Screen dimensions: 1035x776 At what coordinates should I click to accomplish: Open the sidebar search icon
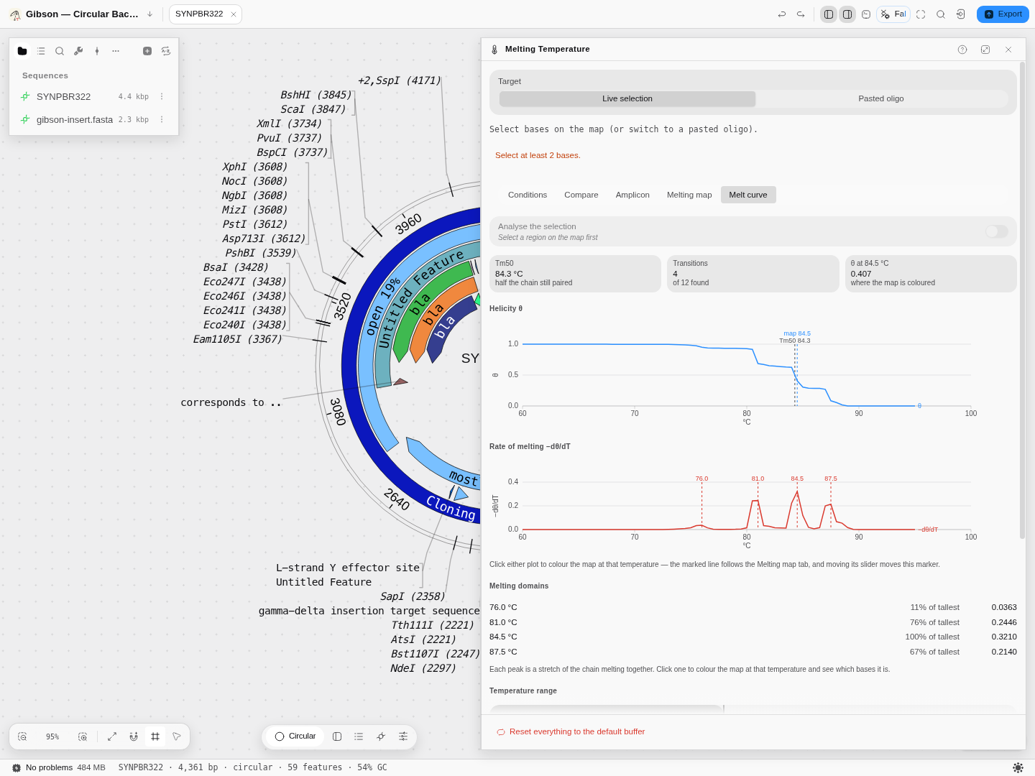60,51
